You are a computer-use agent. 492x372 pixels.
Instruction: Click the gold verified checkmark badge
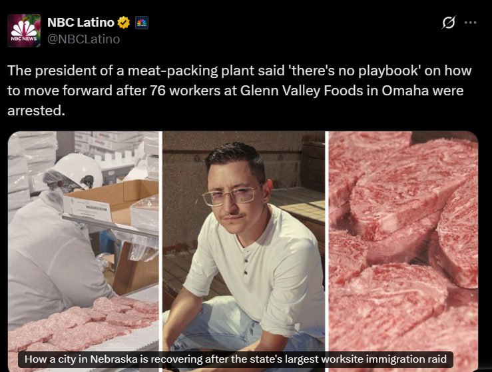click(x=124, y=23)
